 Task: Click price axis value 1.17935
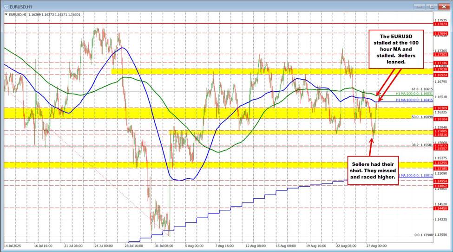pyautogui.click(x=441, y=20)
